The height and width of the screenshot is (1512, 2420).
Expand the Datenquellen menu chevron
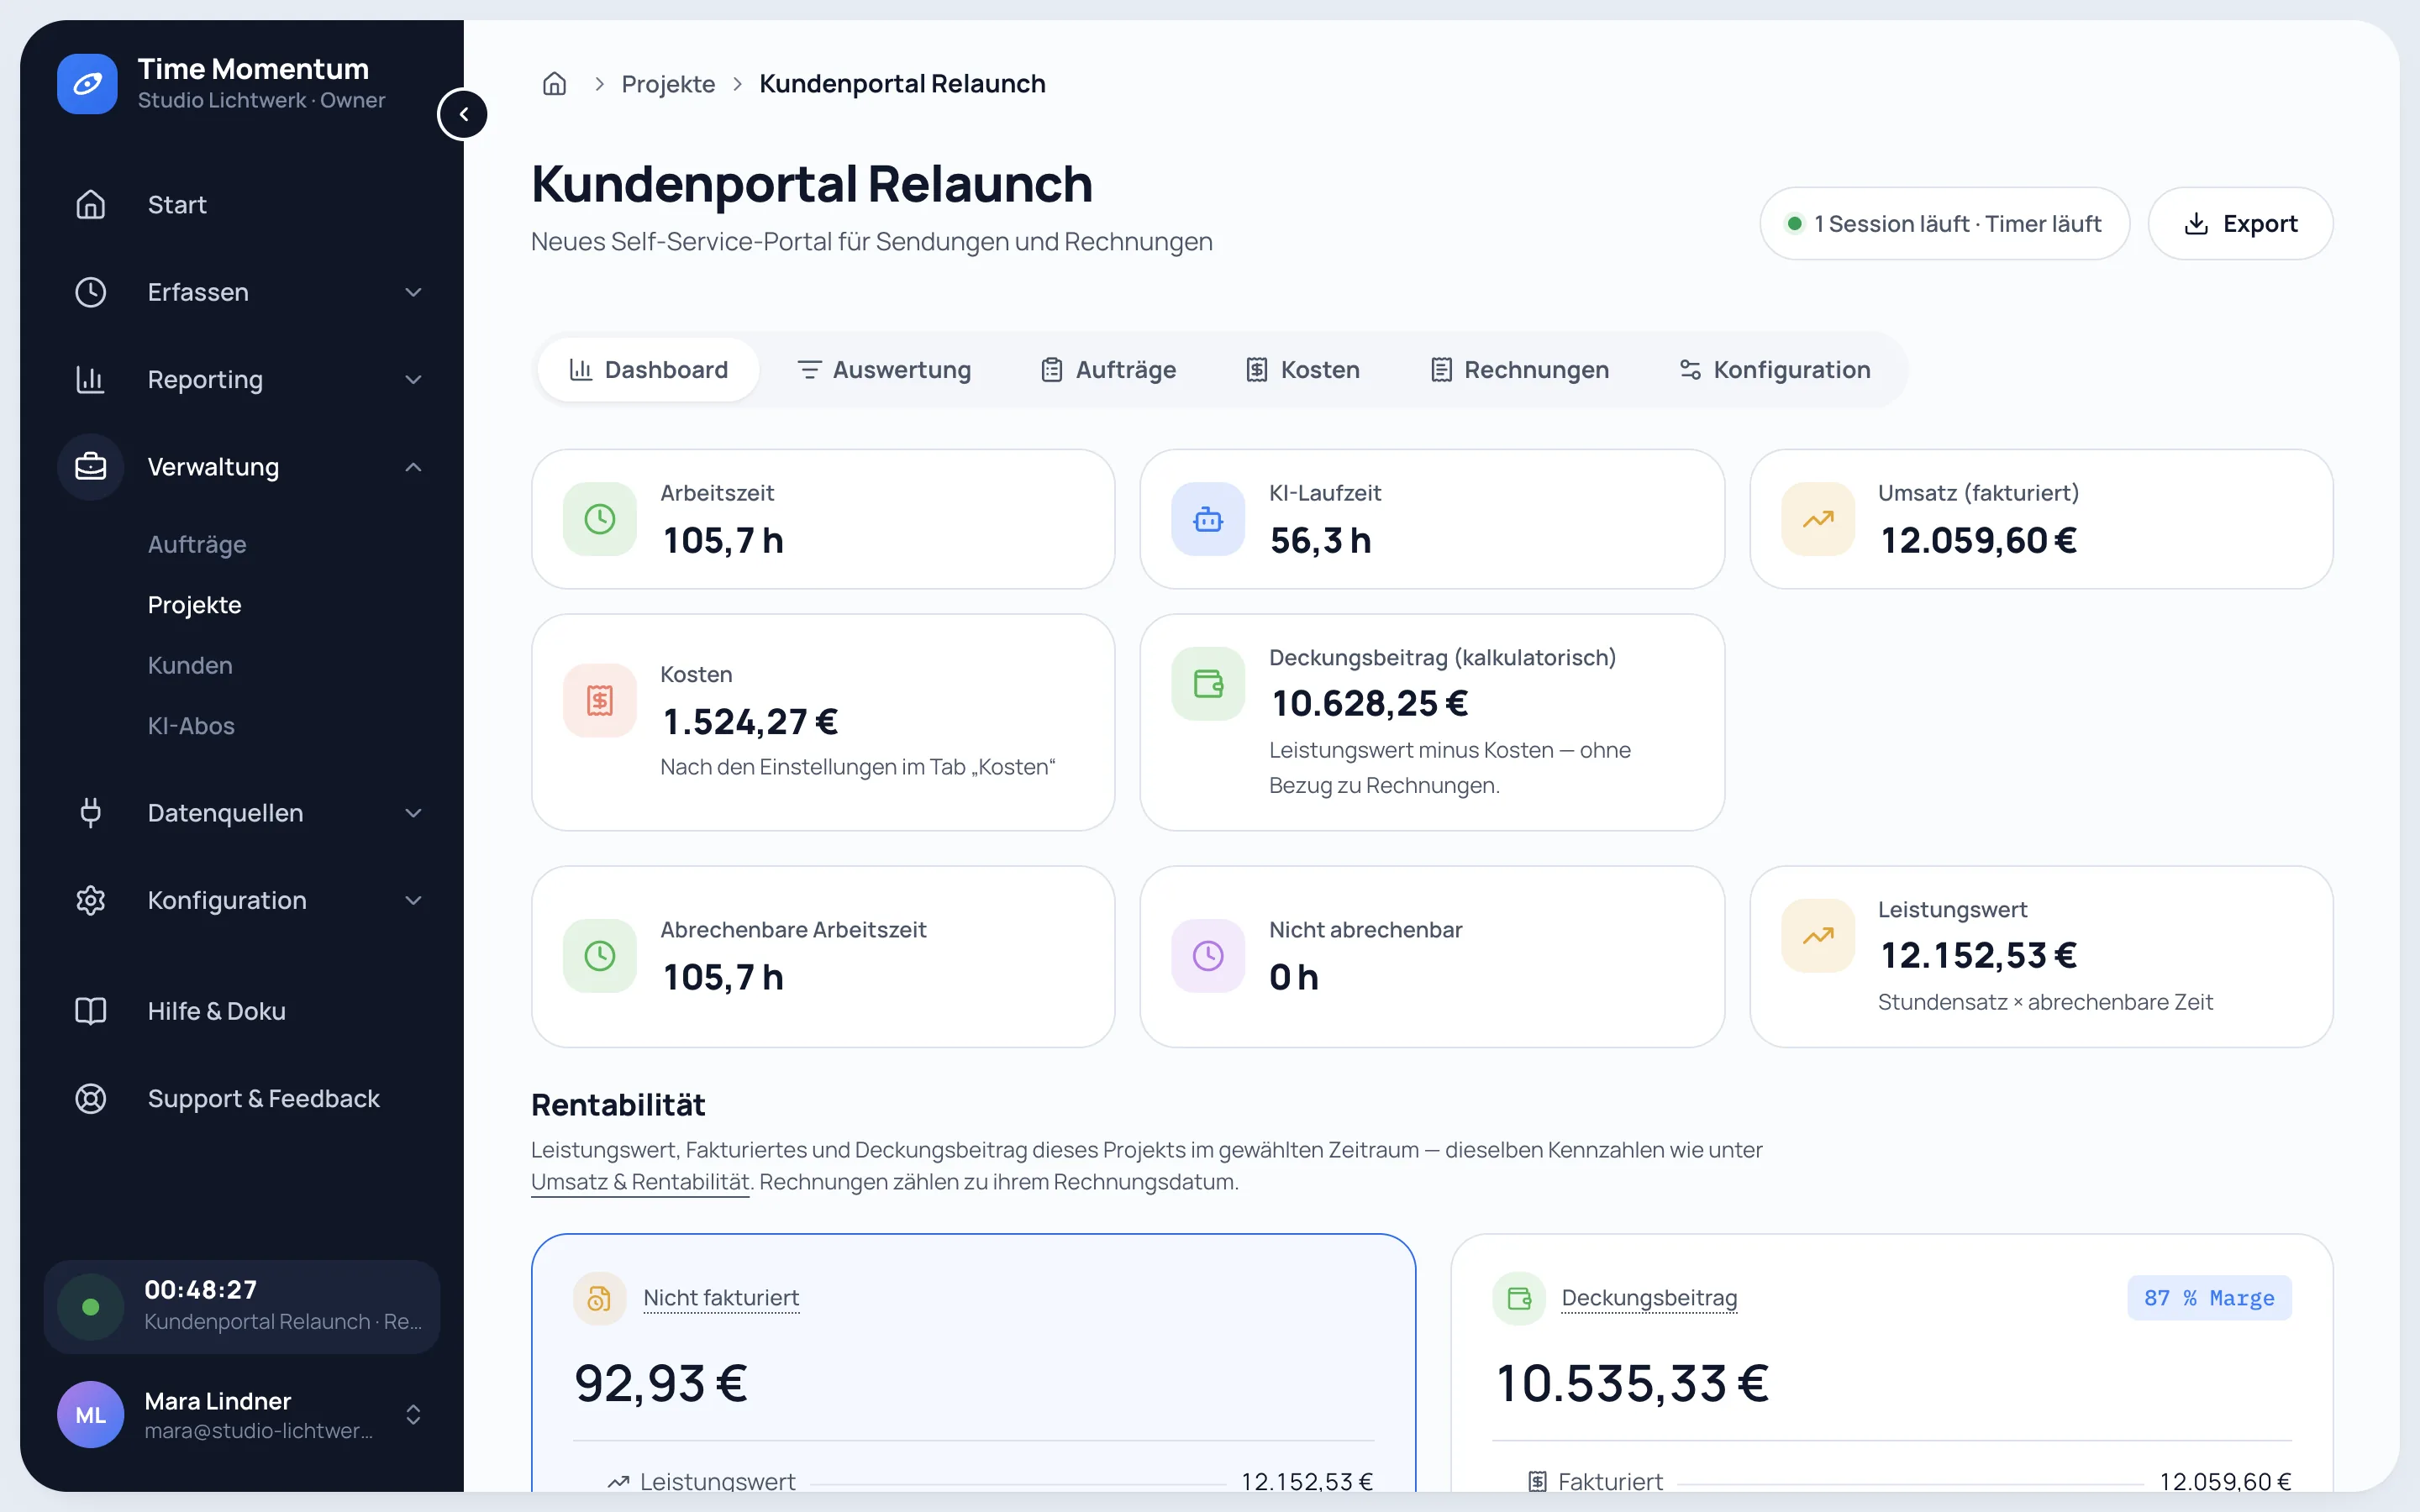pos(413,813)
